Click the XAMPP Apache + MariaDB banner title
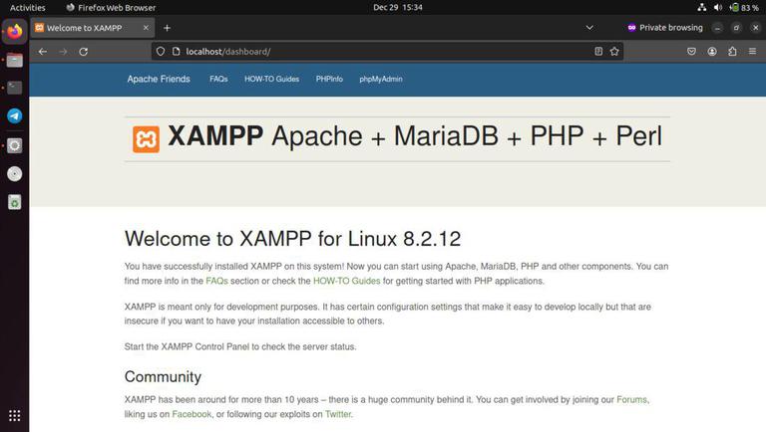Viewport: 766px width, 432px height. point(415,136)
